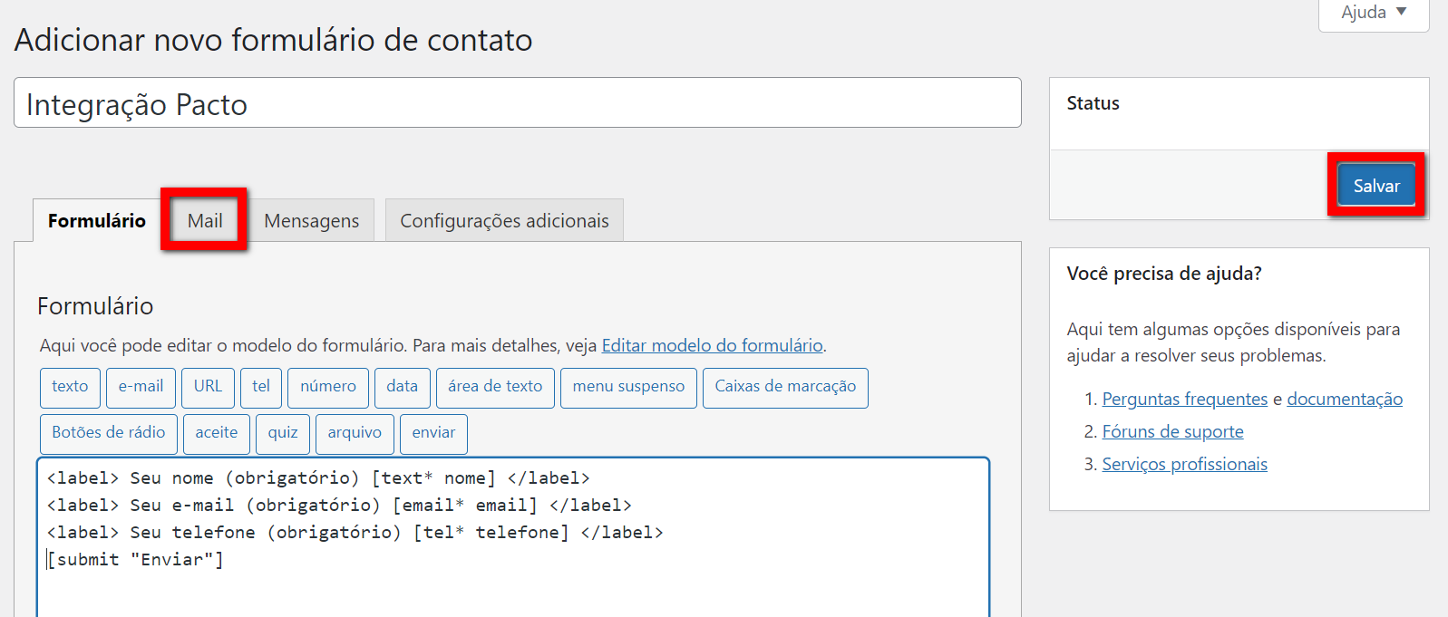Add a tel tag field
This screenshot has height=617, width=1448.
click(261, 387)
